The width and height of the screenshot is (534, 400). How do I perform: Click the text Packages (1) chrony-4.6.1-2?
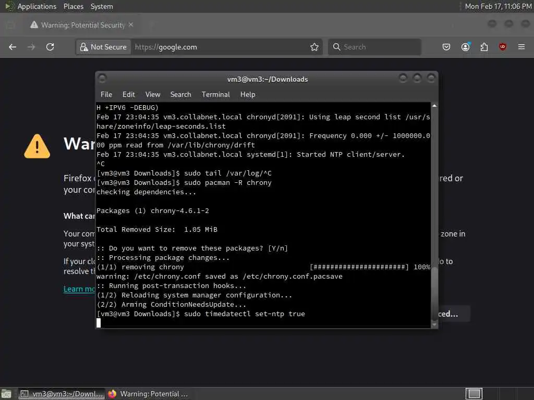pyautogui.click(x=153, y=211)
